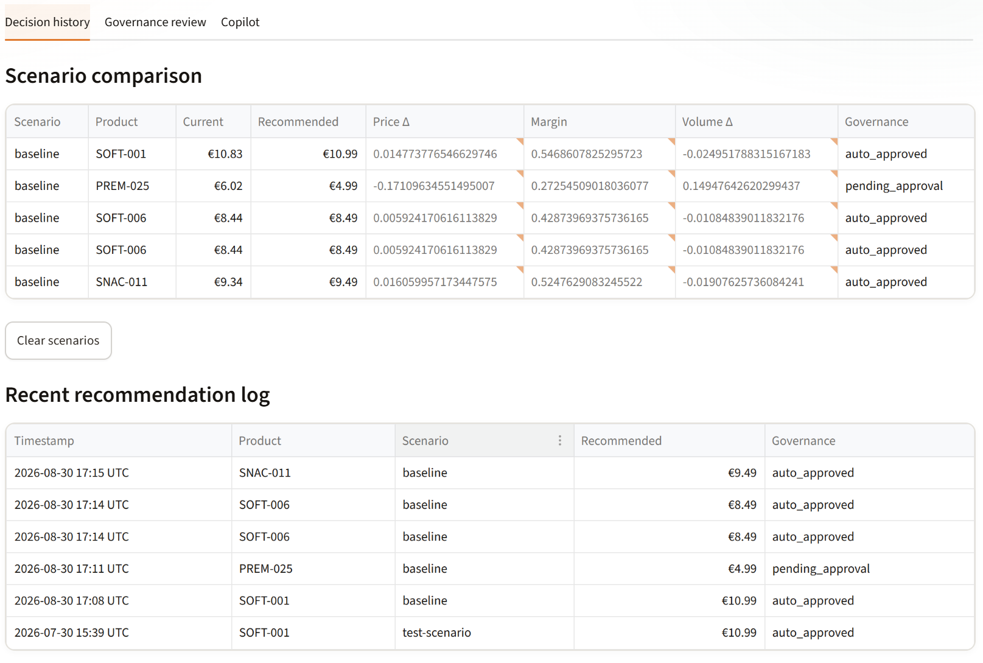This screenshot has width=983, height=663.
Task: Switch to the Decision history tab
Action: point(47,22)
